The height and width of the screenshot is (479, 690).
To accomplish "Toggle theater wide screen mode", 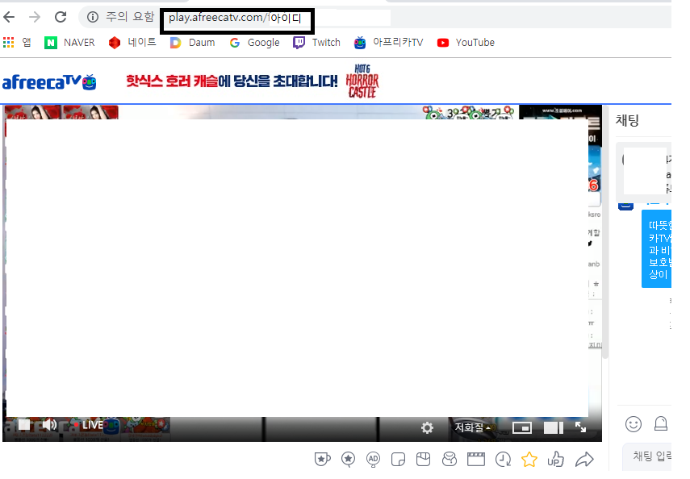I will pos(553,427).
